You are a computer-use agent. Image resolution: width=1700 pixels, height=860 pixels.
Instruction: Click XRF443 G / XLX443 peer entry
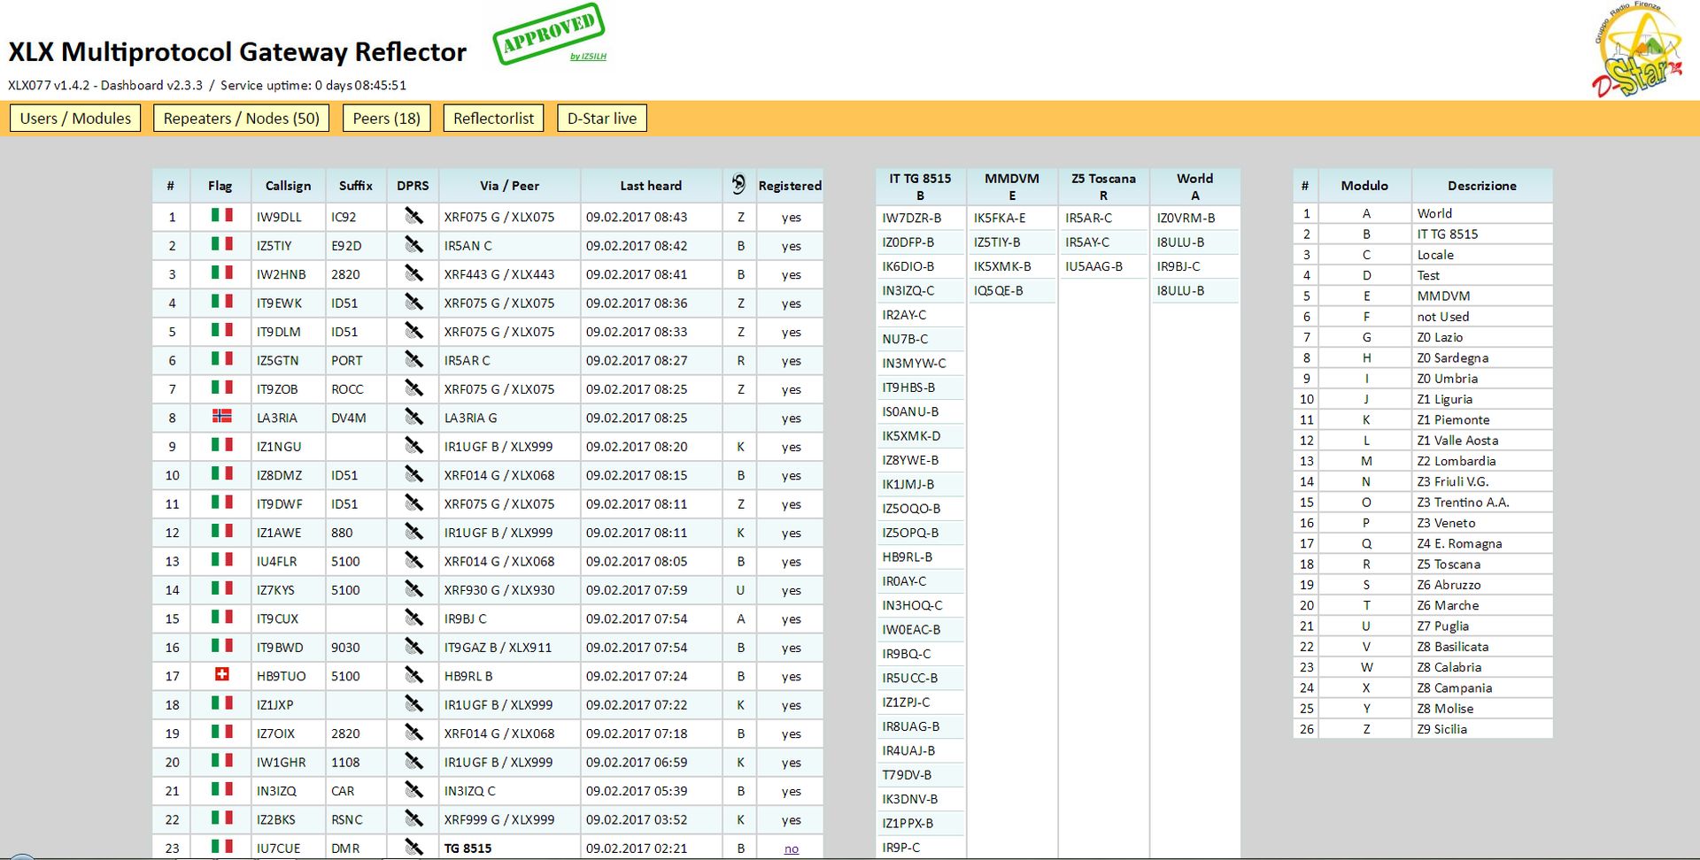499,274
